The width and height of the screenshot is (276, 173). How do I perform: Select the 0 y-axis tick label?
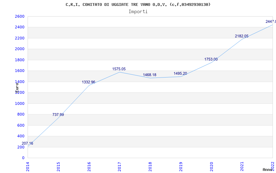[x=23, y=158]
